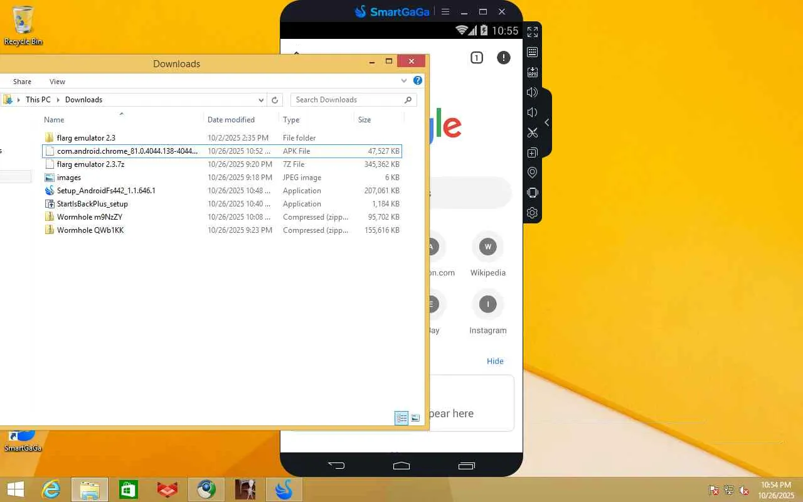
Task: Open the address bar history dropdown
Action: coord(261,100)
